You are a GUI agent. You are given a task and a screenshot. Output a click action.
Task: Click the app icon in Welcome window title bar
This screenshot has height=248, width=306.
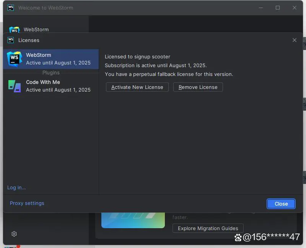(x=11, y=8)
